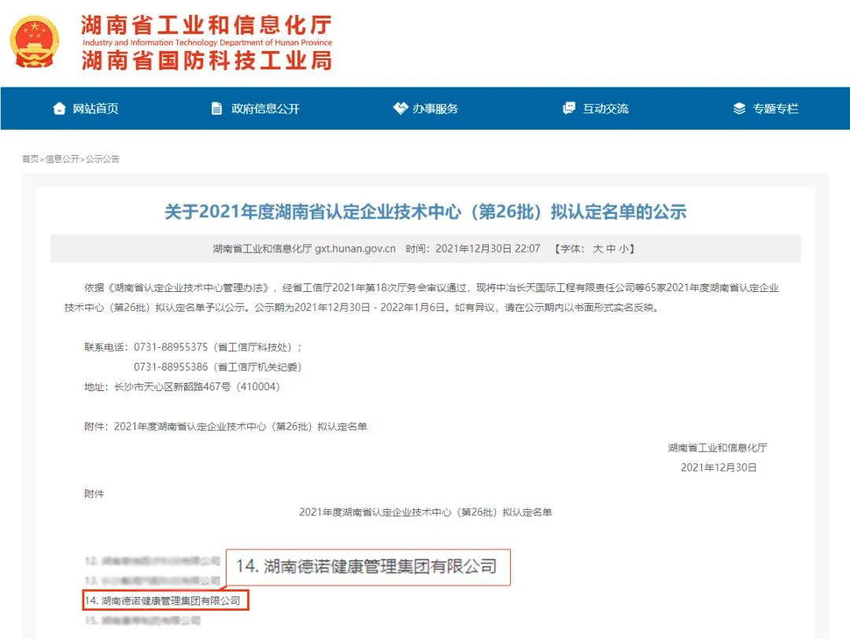The image size is (850, 639).
Task: Open the 办事服务 navigation menu
Action: pos(427,108)
